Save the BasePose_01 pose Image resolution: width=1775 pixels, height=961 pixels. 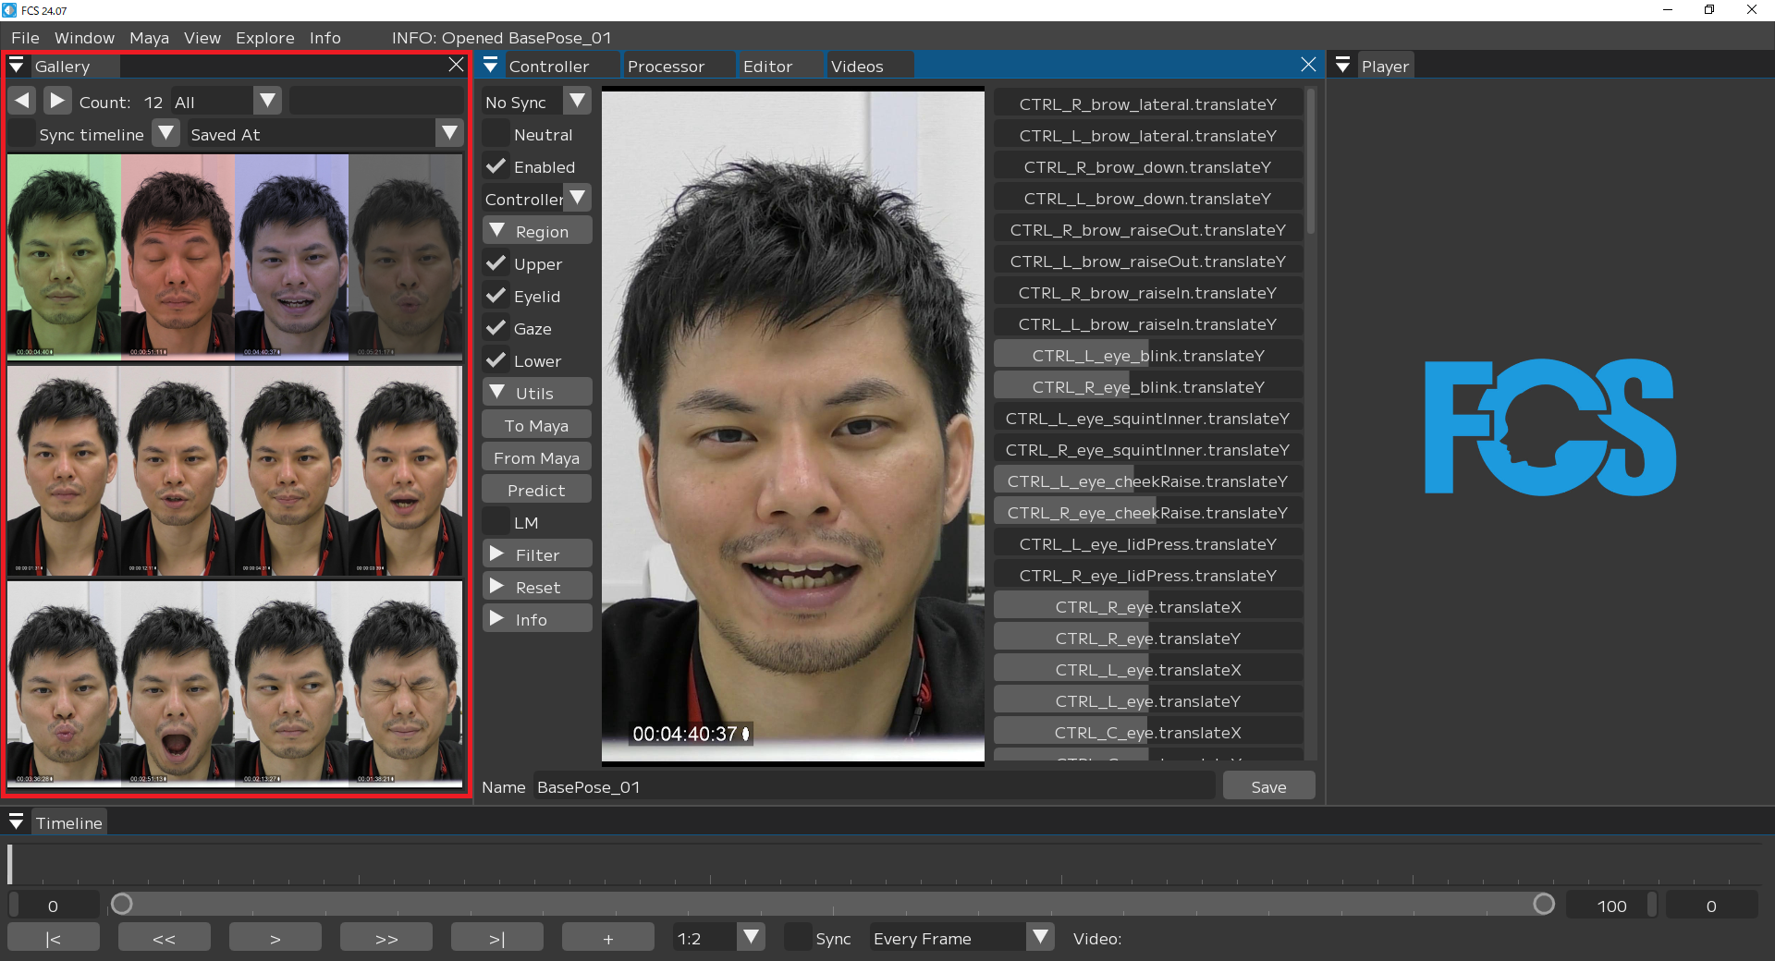coord(1267,786)
